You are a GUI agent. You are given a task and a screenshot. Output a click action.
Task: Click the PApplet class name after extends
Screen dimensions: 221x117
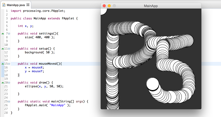point(68,18)
